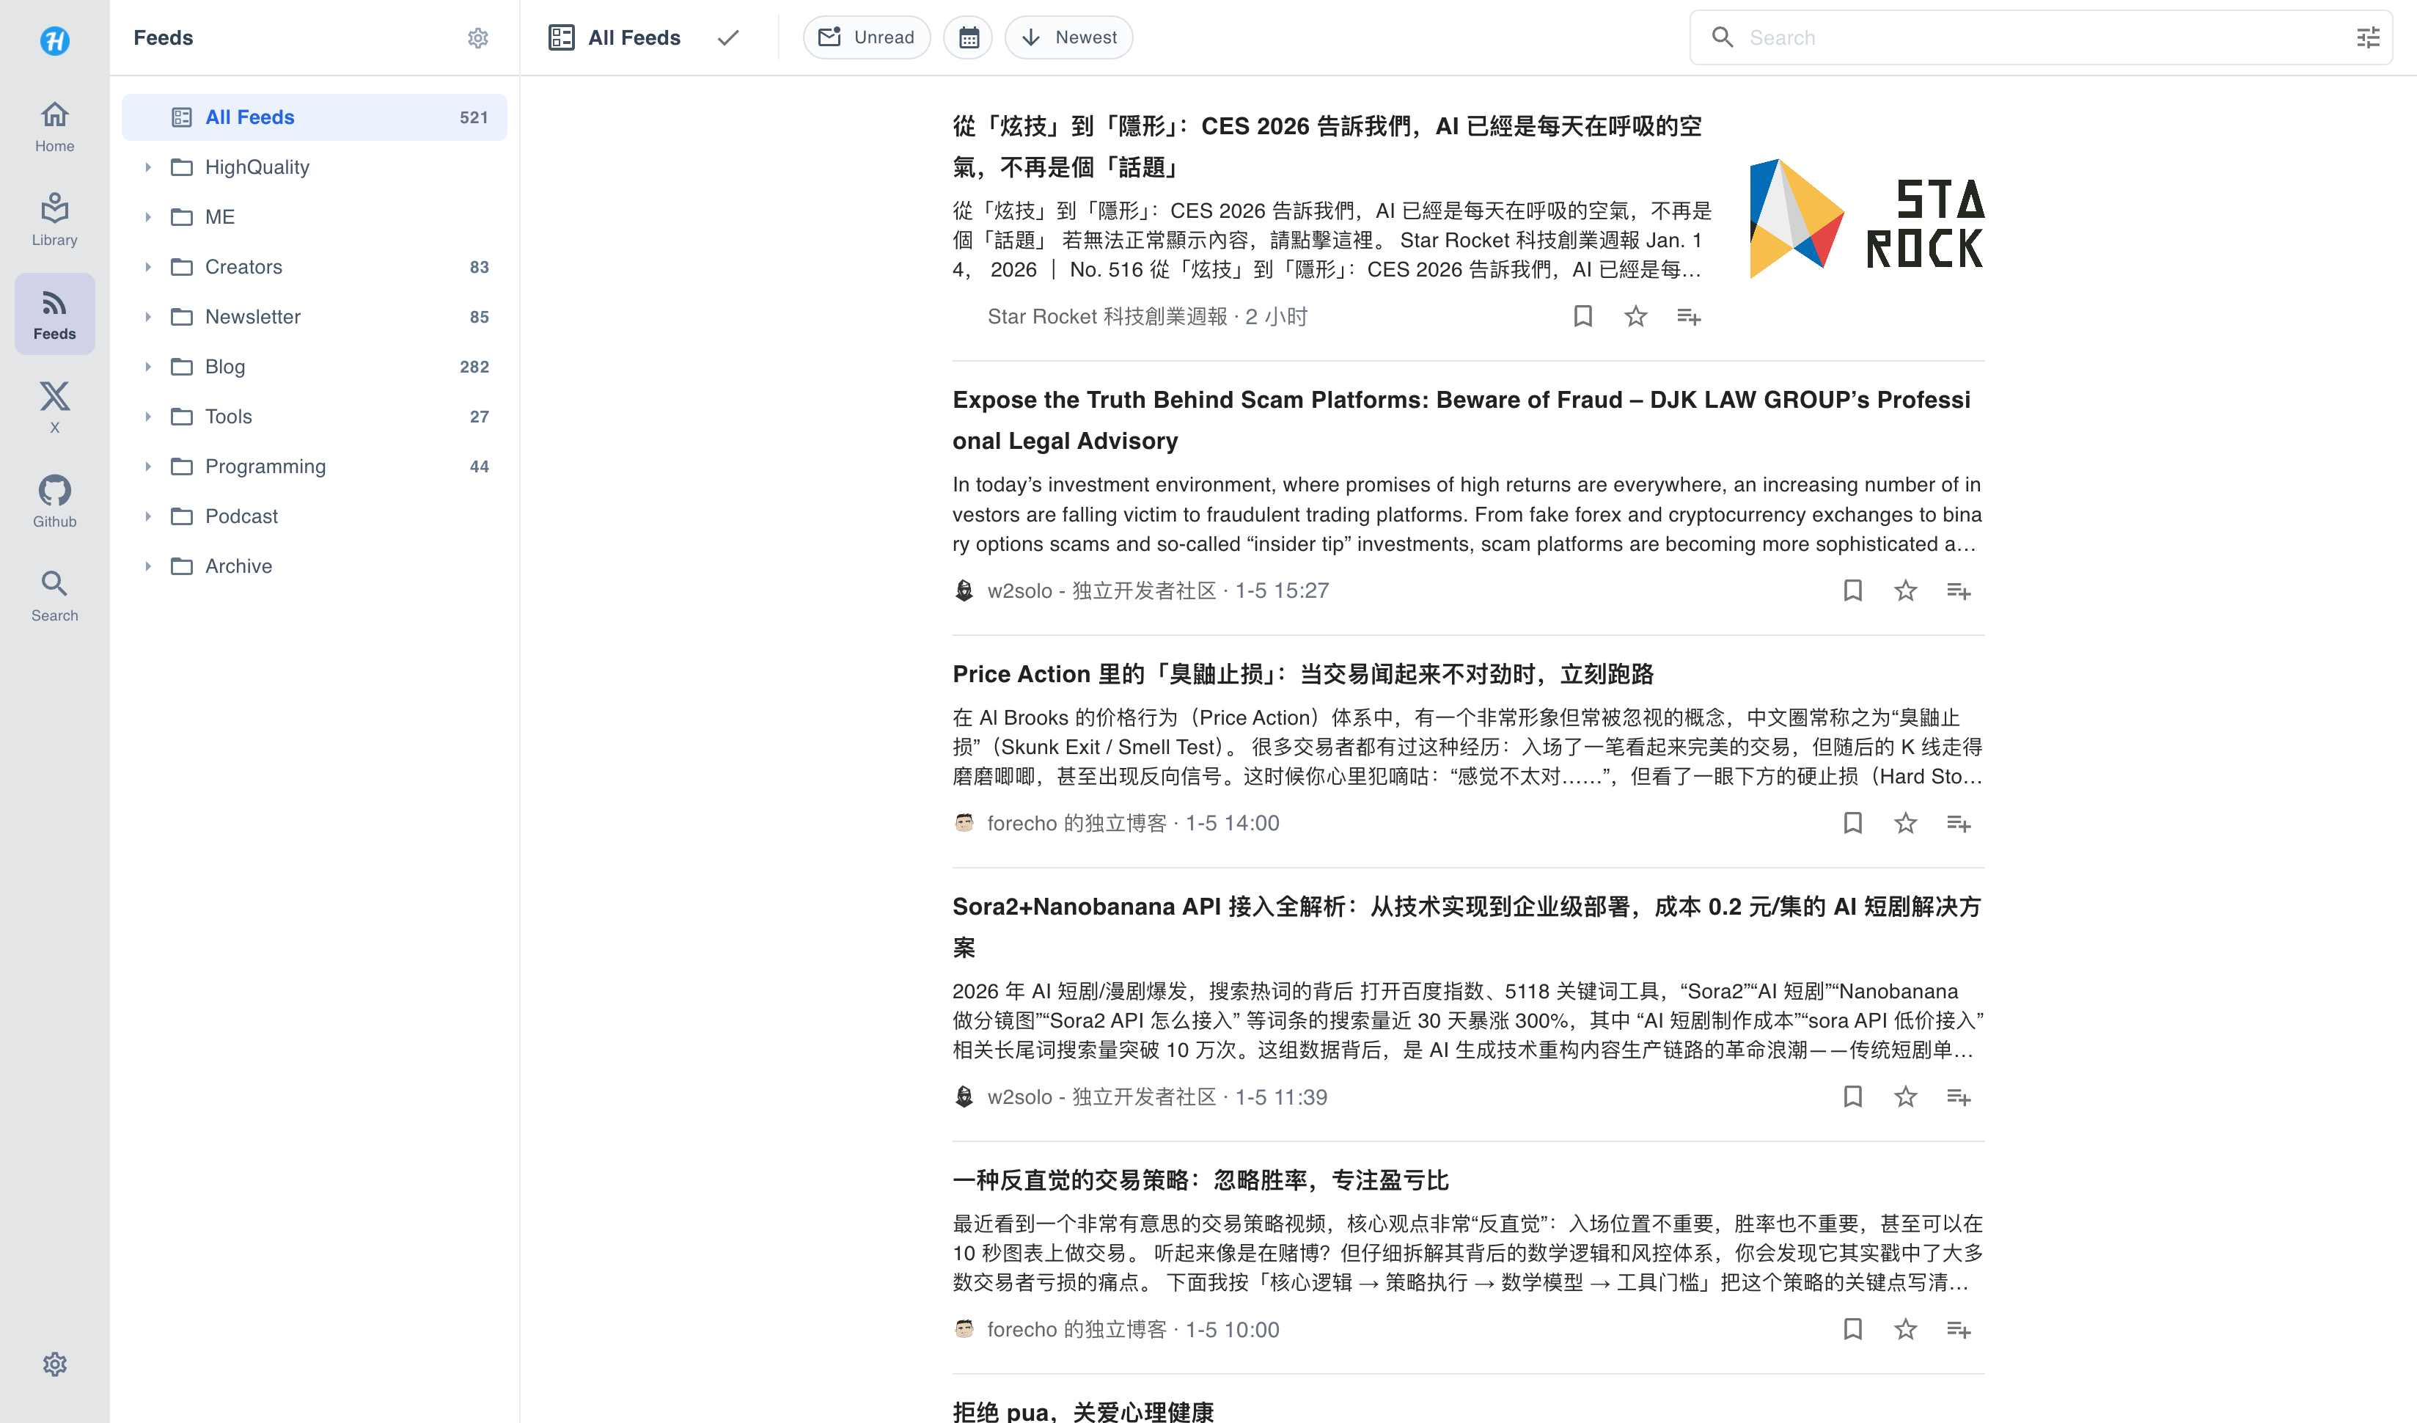This screenshot has height=1423, width=2417.
Task: Expand the Blog folder
Action: (149, 365)
